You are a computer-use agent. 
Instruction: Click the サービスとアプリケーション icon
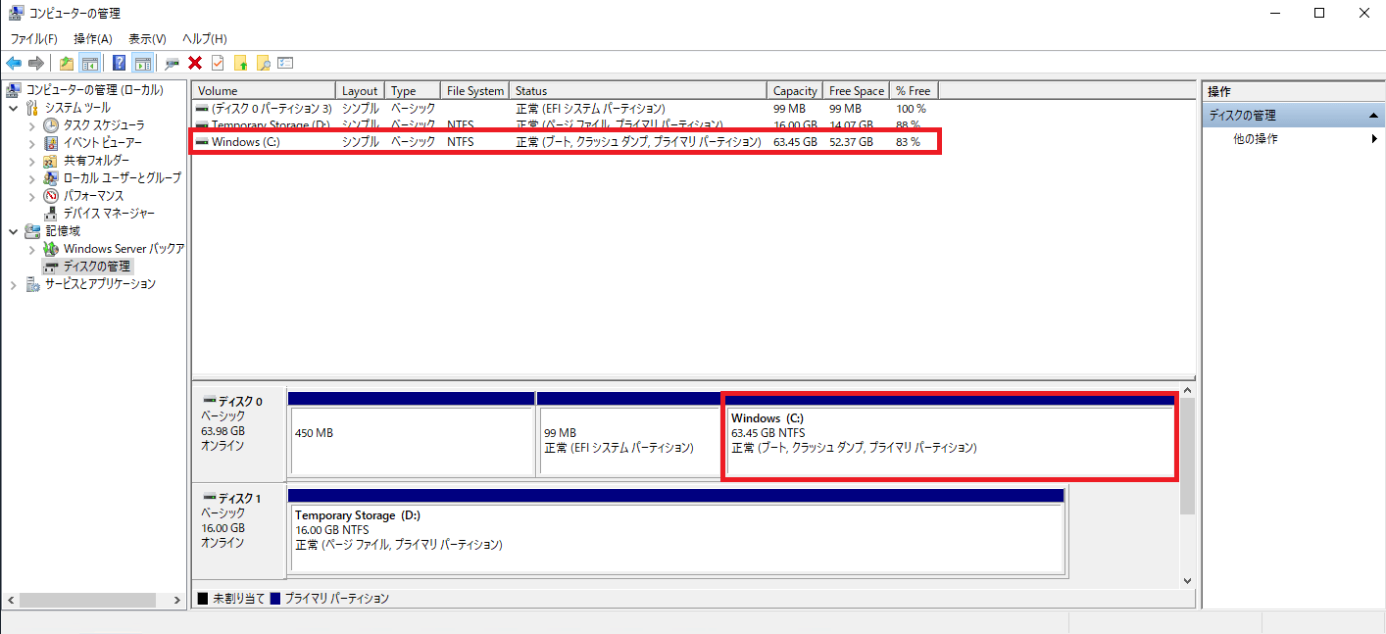click(32, 283)
